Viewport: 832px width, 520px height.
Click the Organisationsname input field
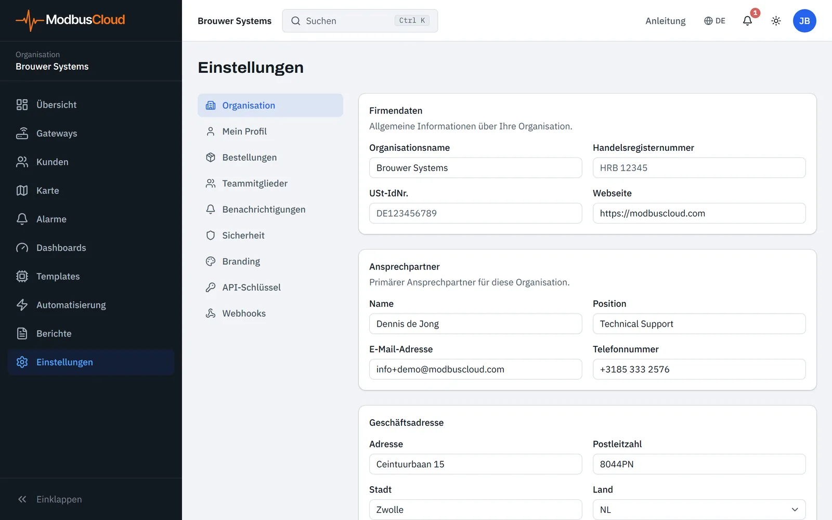[475, 168]
